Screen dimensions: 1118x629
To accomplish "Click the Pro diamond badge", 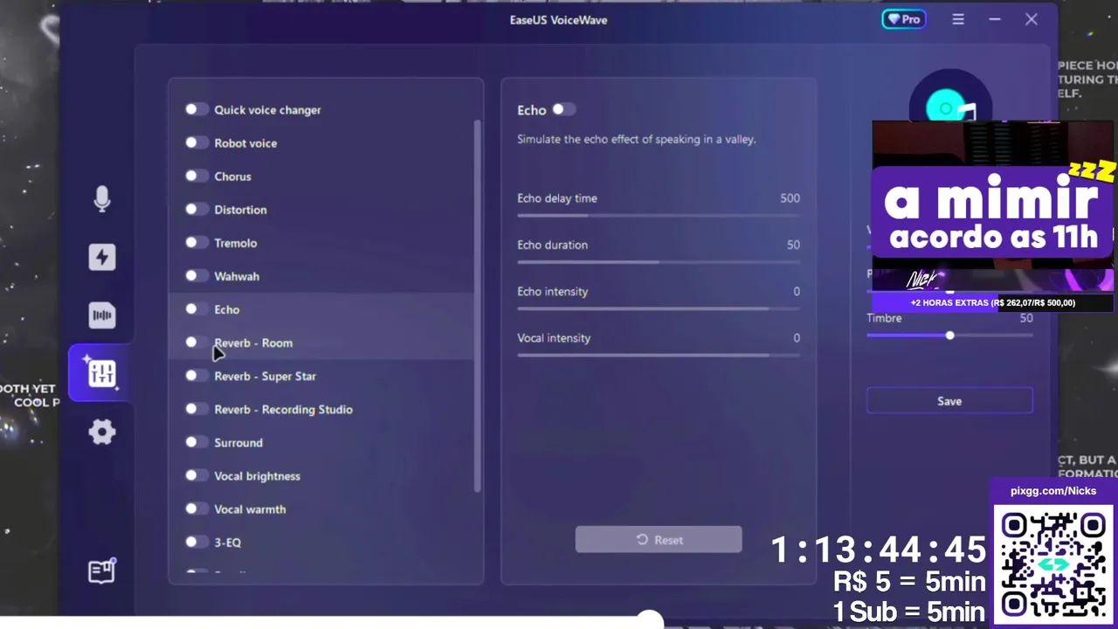I will click(x=904, y=19).
